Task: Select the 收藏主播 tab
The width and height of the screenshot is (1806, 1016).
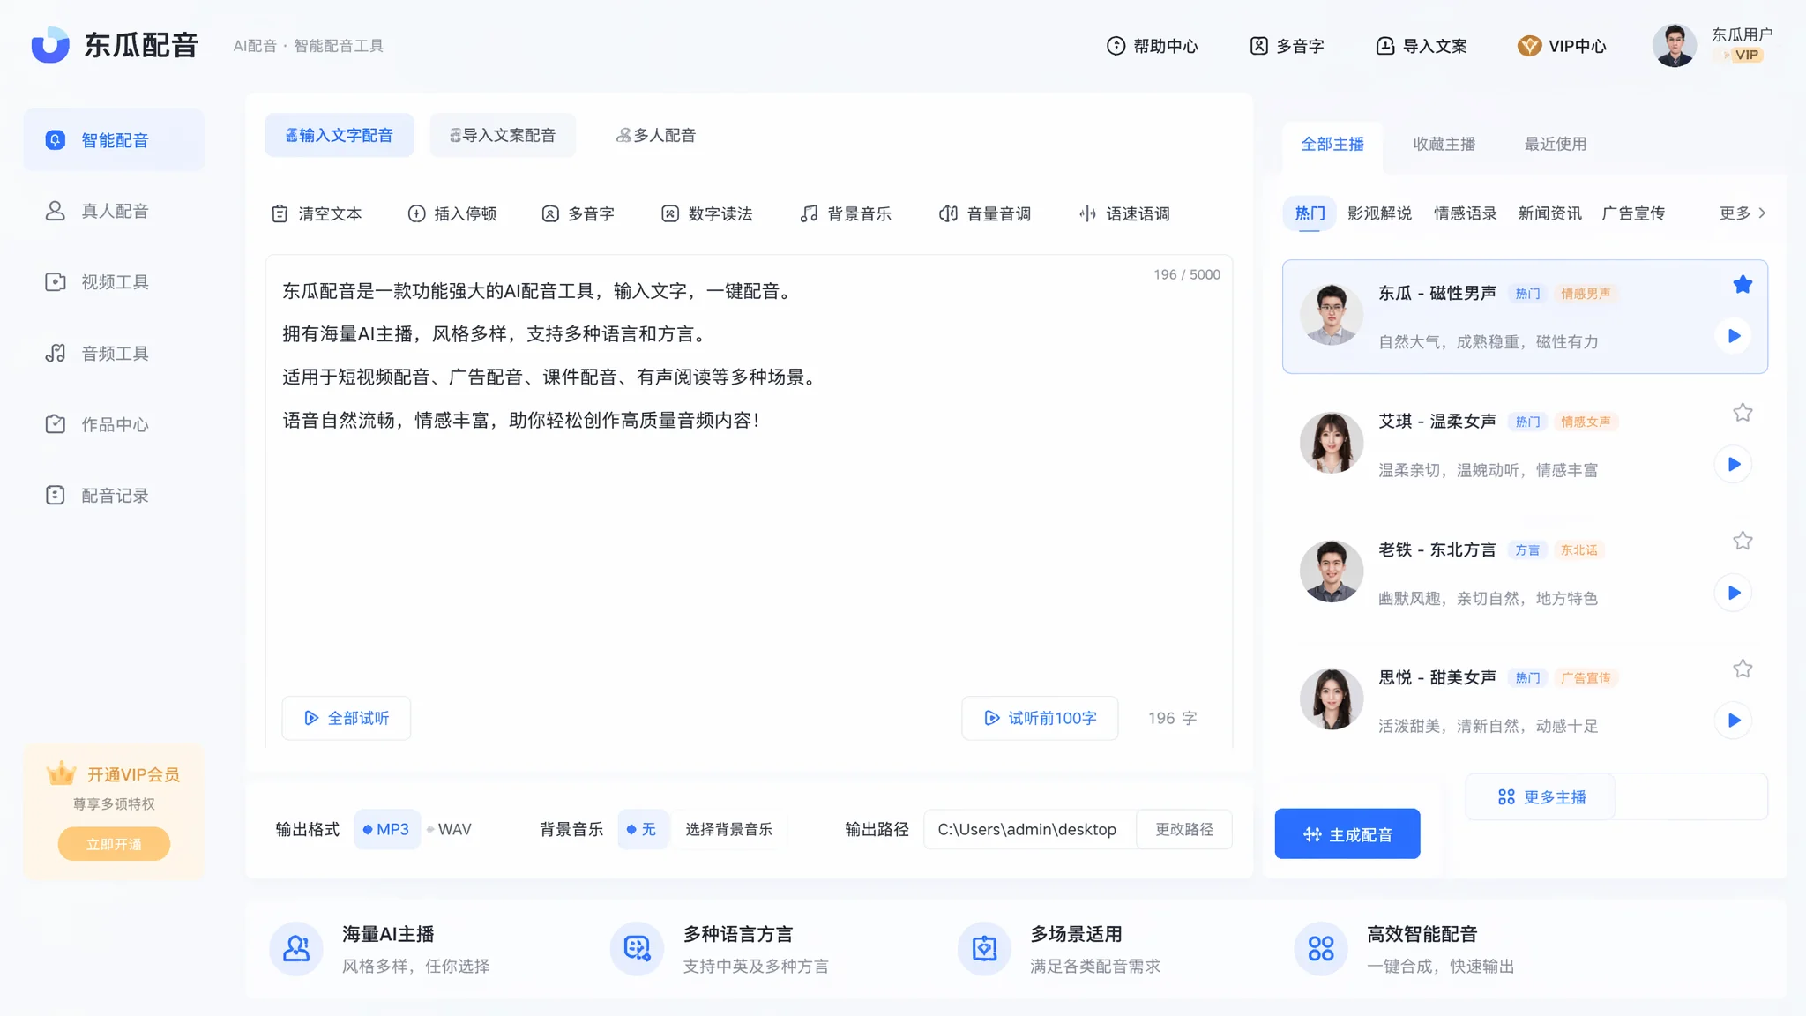Action: coord(1444,144)
